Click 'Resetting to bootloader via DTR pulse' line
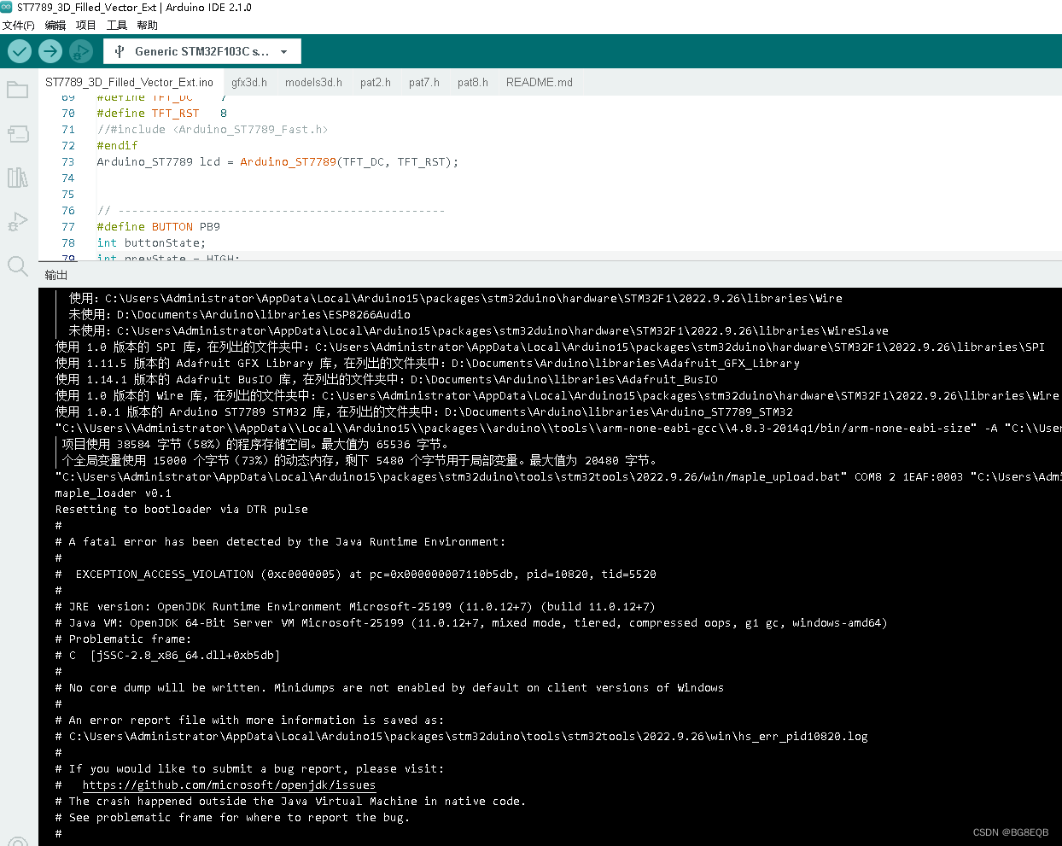The image size is (1062, 846). [x=182, y=510]
